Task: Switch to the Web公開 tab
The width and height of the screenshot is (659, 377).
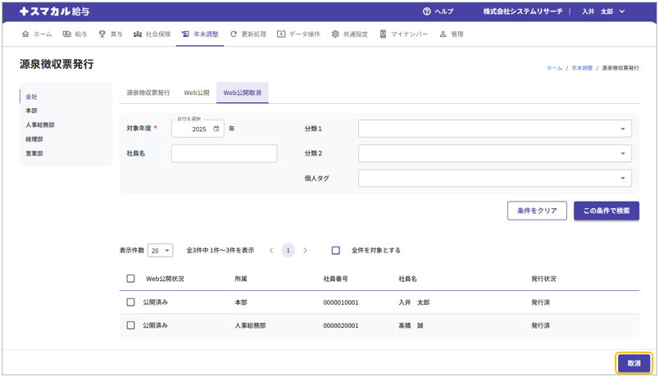Action: (x=196, y=93)
